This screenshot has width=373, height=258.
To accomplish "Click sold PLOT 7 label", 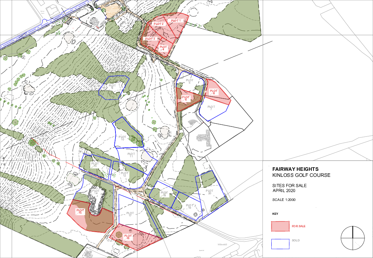I will 211,108.
